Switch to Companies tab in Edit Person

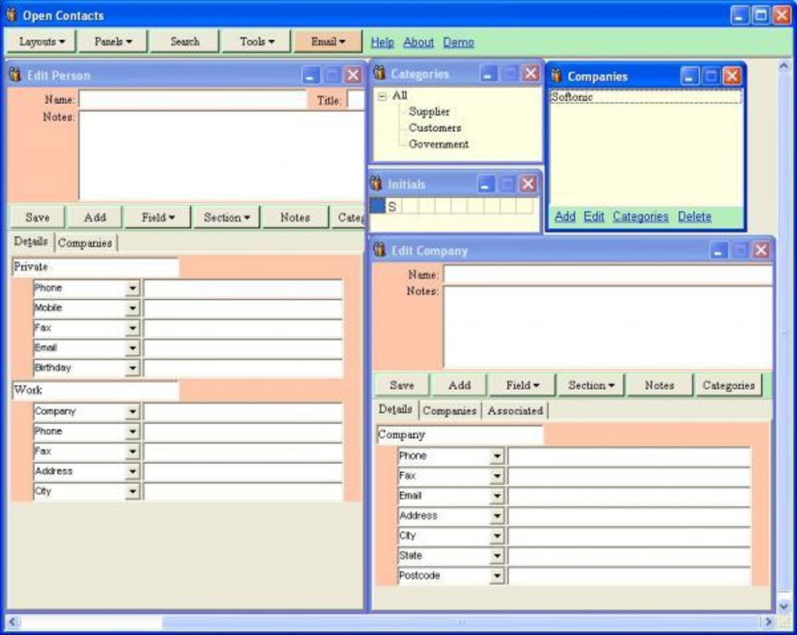click(85, 243)
